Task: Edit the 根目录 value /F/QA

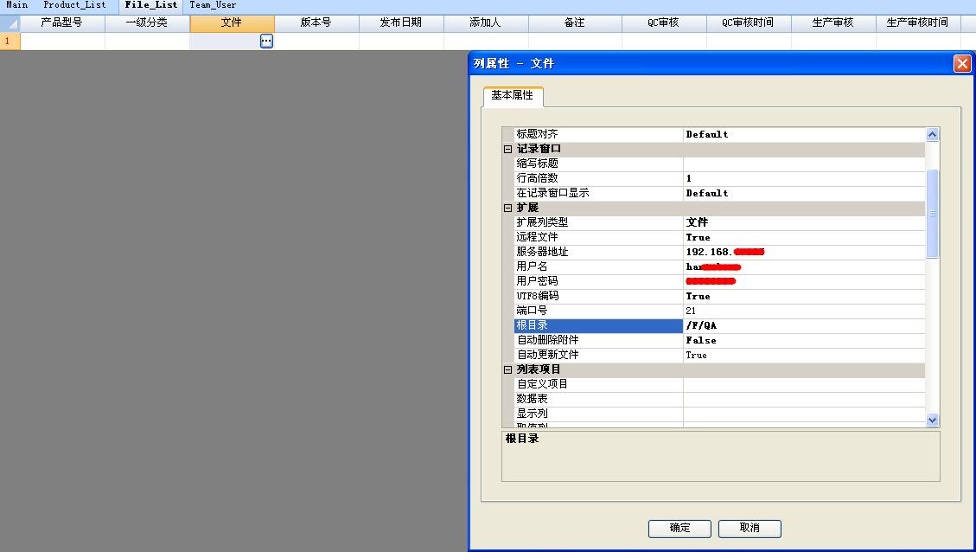Action: click(803, 326)
